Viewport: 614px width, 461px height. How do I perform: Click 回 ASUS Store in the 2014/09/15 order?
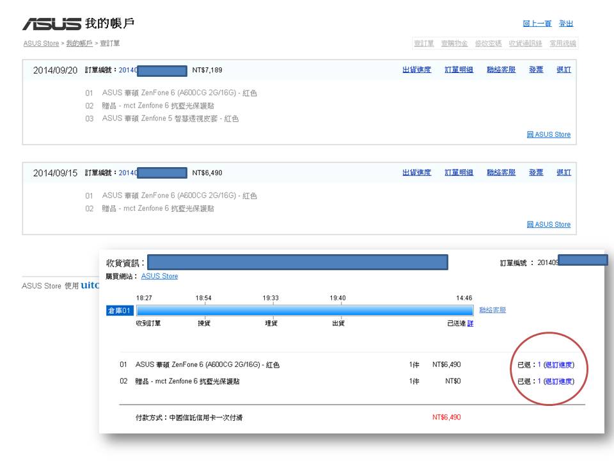[549, 225]
